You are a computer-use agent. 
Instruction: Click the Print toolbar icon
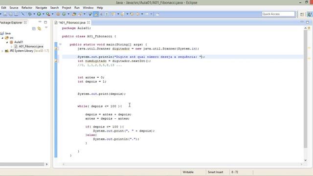click(x=16, y=14)
